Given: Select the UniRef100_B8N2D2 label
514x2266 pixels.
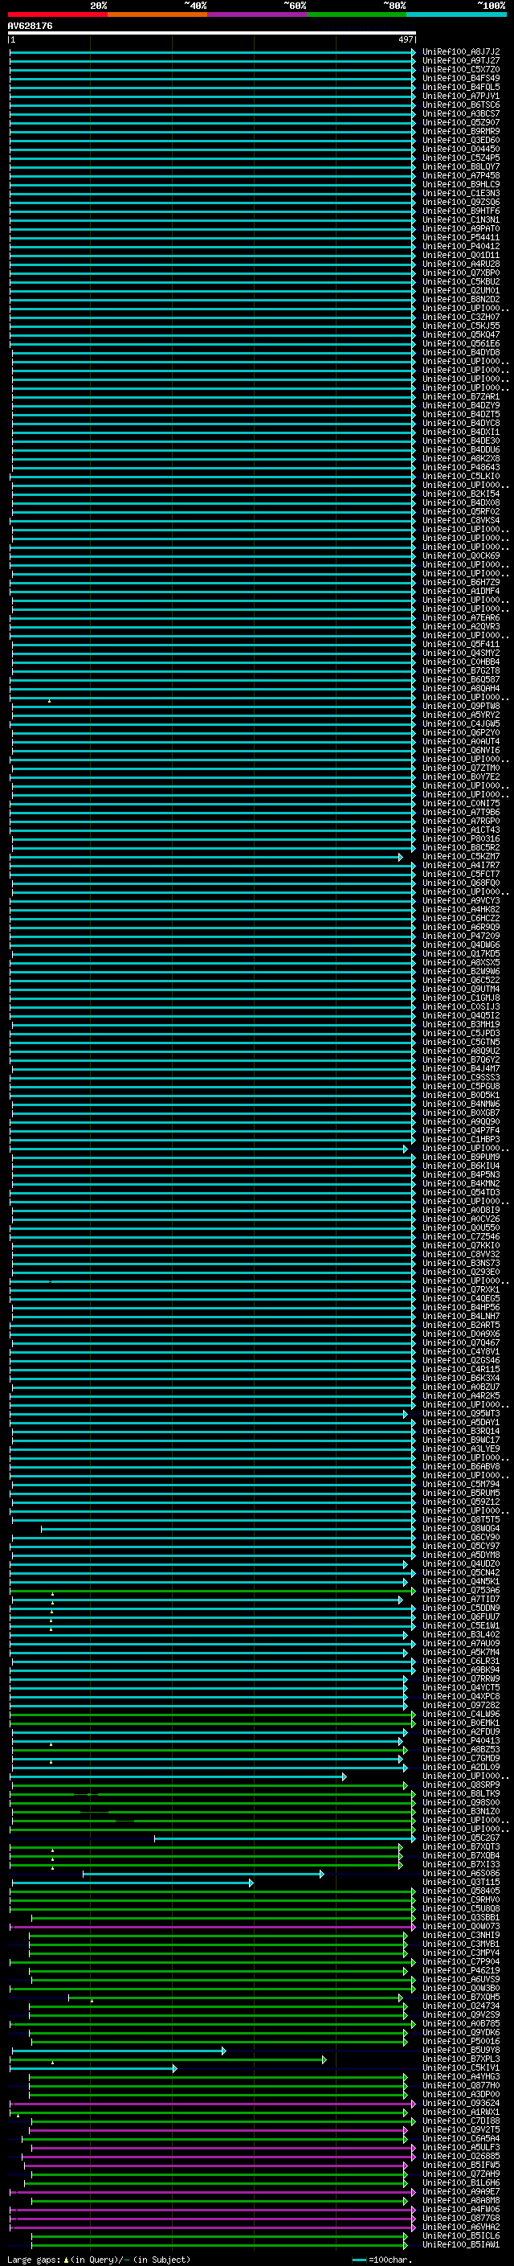Looking at the screenshot, I should point(460,299).
